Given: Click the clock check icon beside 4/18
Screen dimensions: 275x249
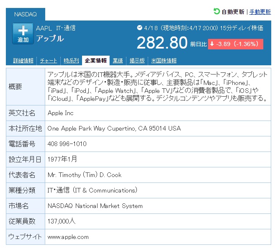Looking at the screenshot, I should [x=139, y=28].
